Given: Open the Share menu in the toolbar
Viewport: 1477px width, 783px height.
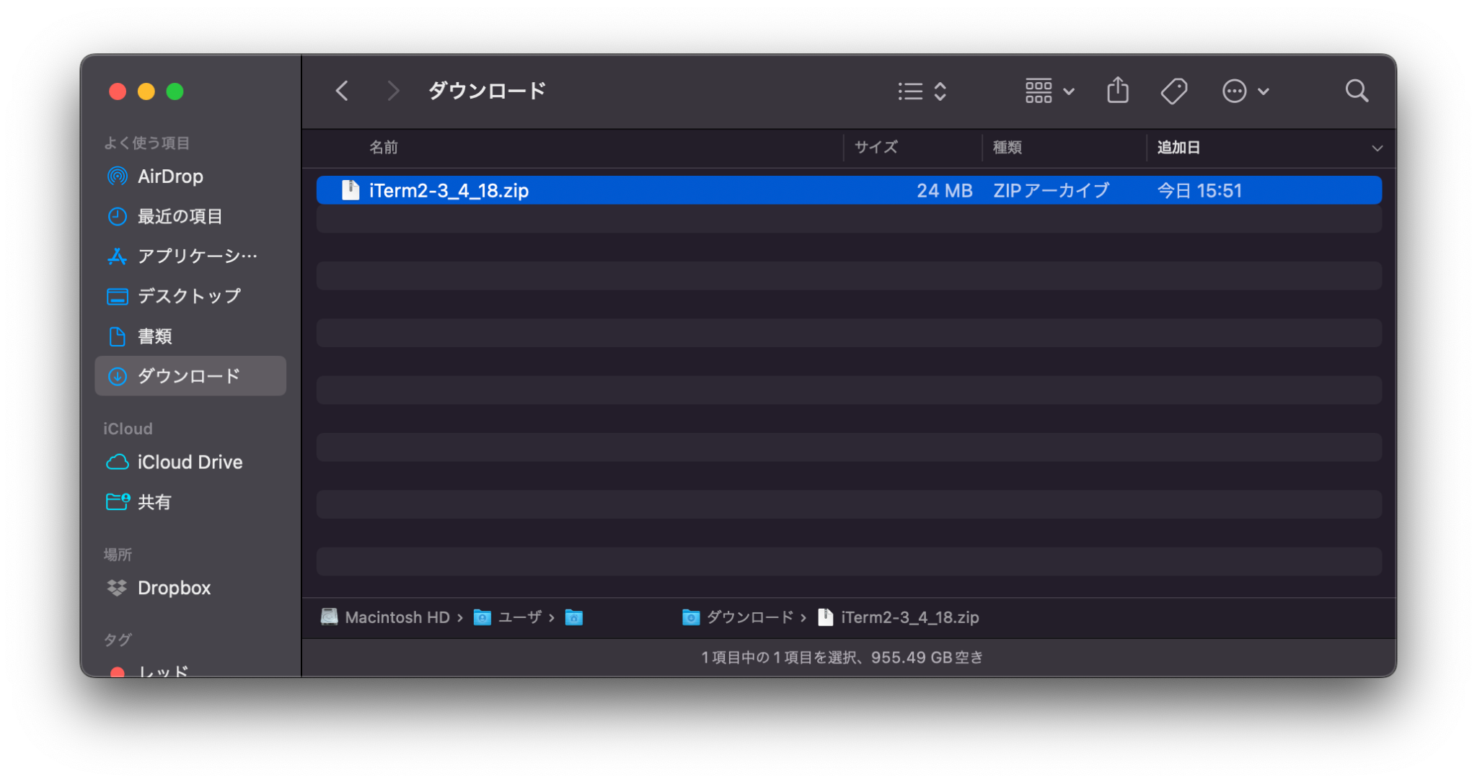Looking at the screenshot, I should (x=1117, y=90).
